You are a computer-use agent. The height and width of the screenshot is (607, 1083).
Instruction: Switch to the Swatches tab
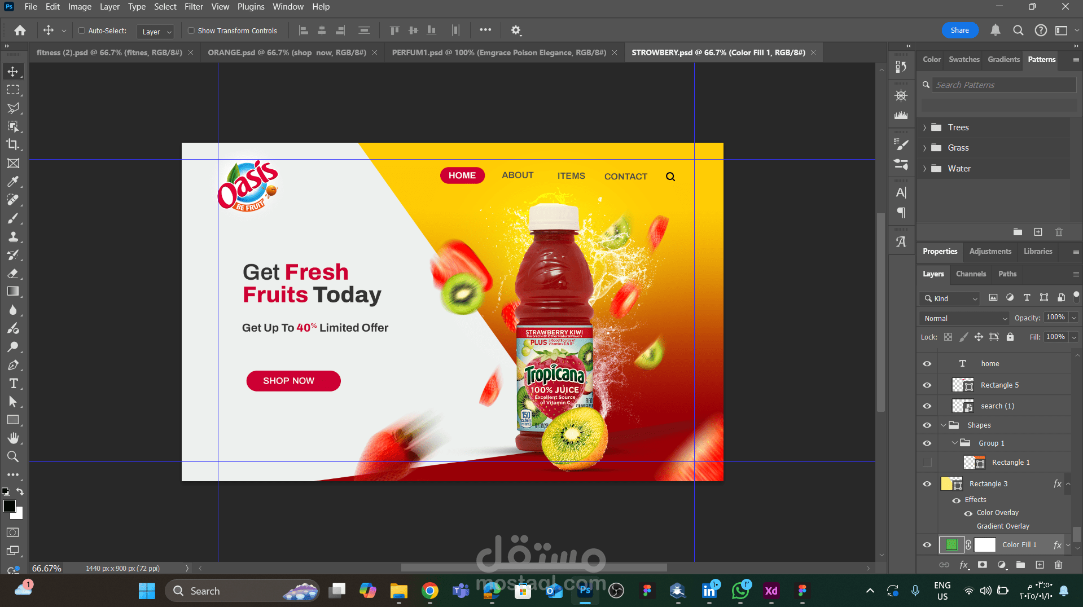[964, 59]
